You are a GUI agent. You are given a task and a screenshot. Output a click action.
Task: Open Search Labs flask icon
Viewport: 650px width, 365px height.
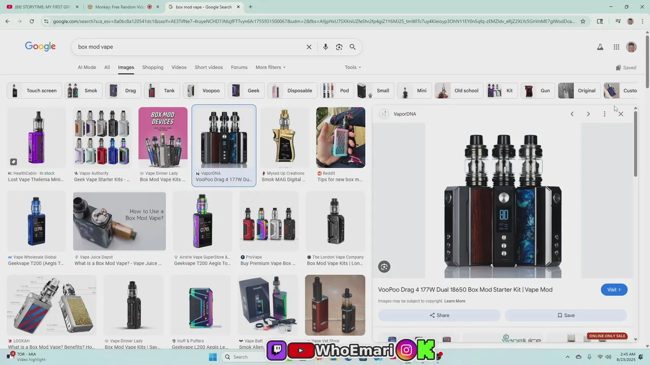[600, 47]
